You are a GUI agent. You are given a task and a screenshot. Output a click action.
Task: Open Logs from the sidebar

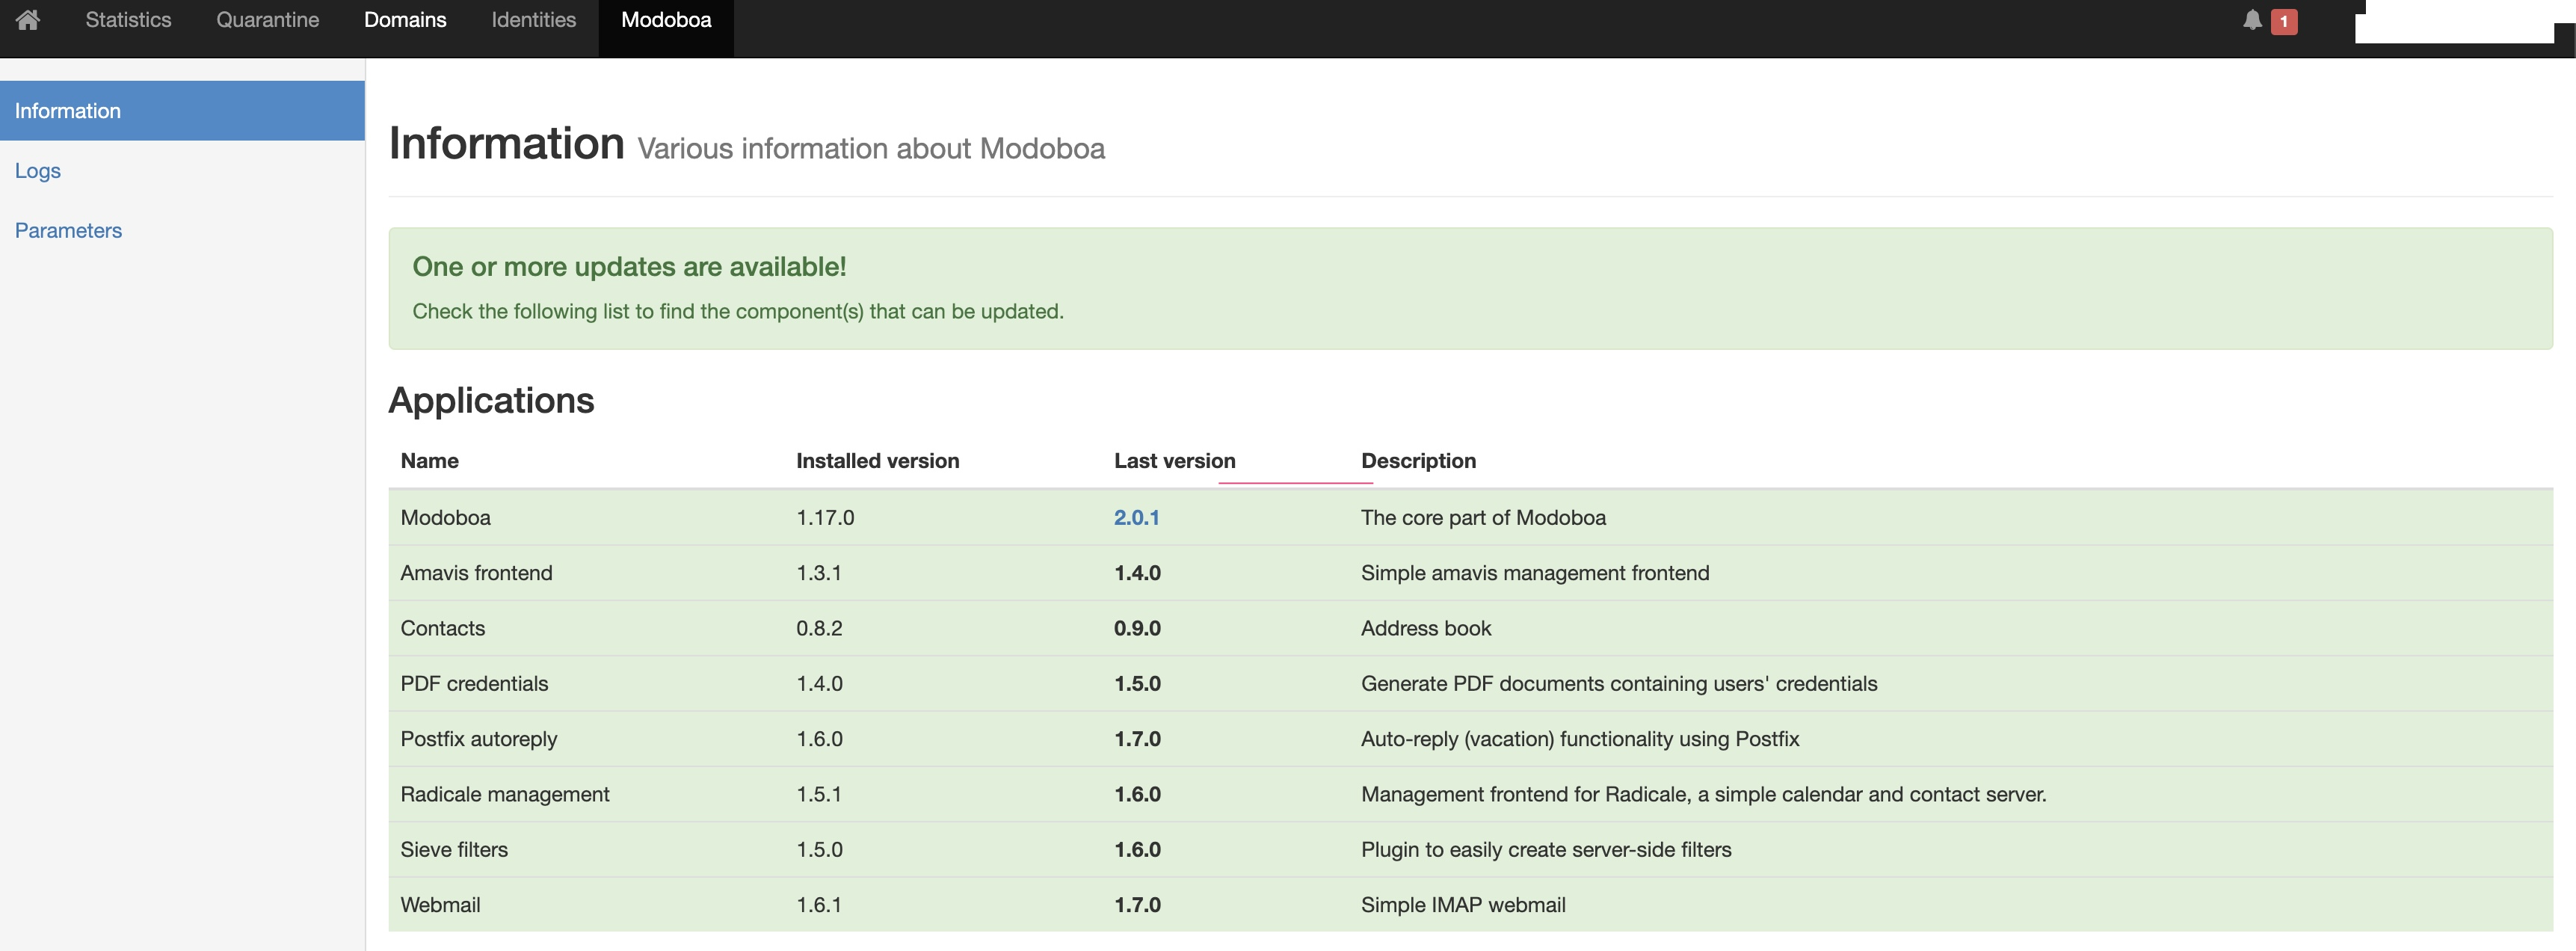coord(38,170)
